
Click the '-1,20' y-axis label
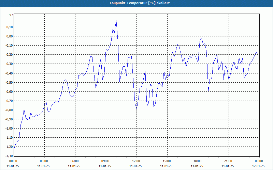pyautogui.click(x=9, y=147)
